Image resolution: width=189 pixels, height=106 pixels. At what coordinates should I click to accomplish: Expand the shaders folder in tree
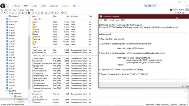[x=15, y=102]
